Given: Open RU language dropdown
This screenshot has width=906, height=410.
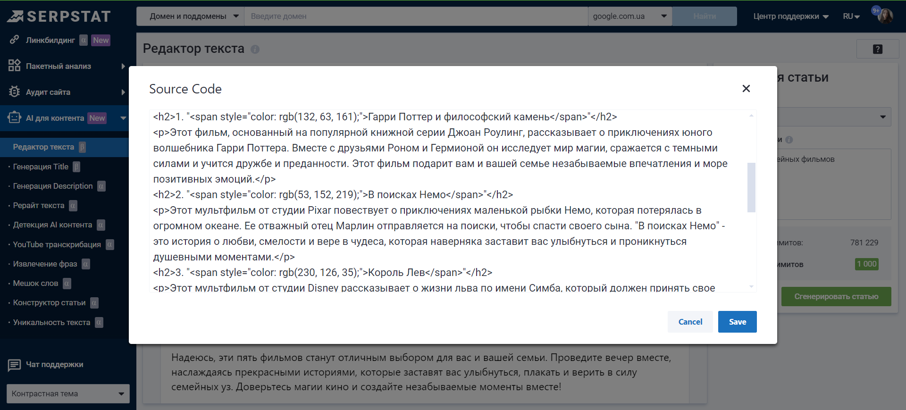Looking at the screenshot, I should [x=851, y=16].
